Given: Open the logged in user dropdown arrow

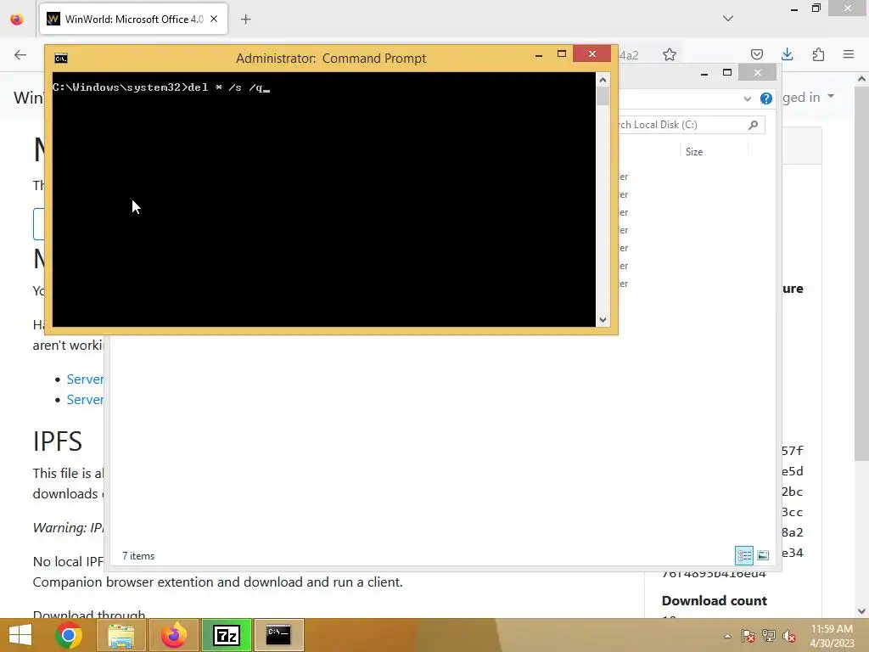Looking at the screenshot, I should [x=830, y=97].
